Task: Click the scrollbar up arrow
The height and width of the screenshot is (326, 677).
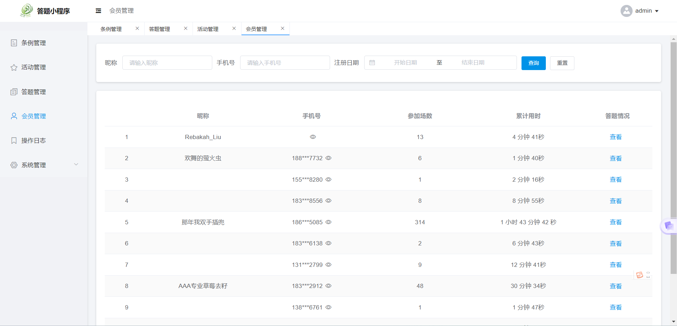Action: [673, 39]
